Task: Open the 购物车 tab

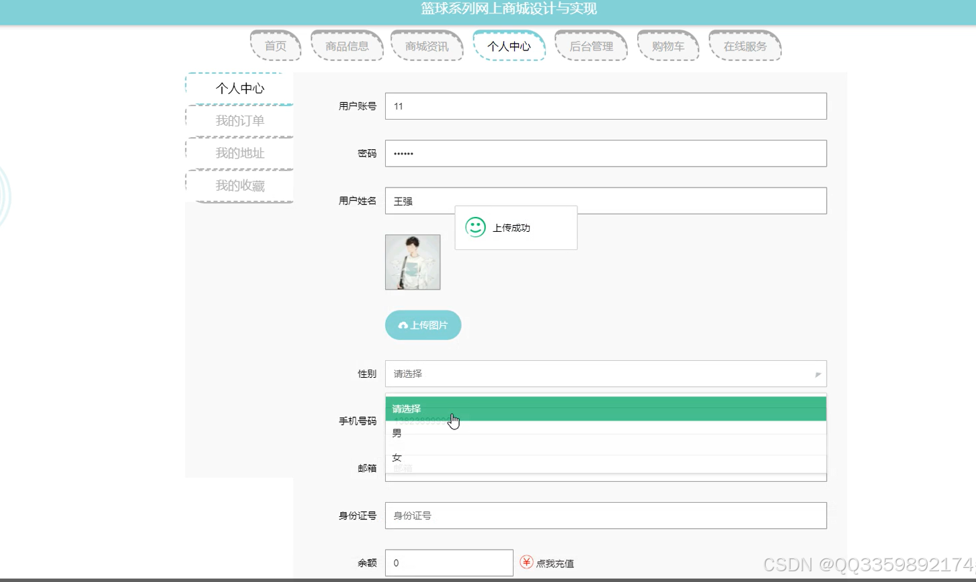Action: [x=668, y=46]
